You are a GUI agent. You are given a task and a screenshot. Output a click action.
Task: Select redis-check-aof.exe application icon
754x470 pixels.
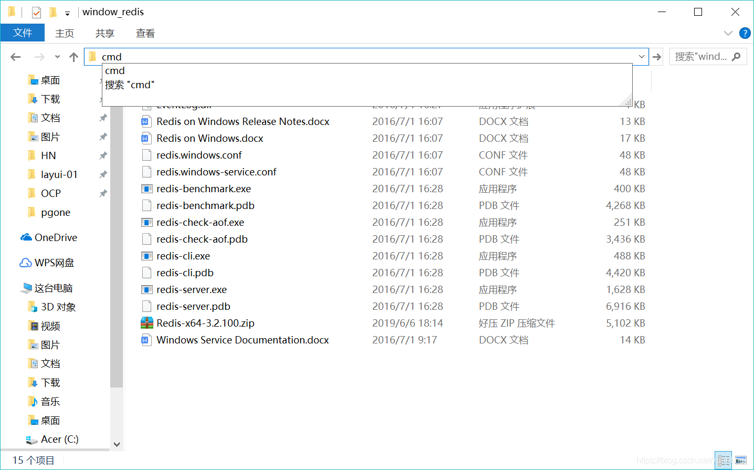point(146,223)
